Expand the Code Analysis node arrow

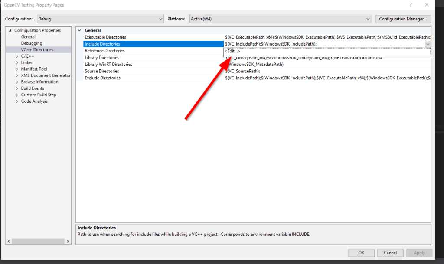(x=17, y=101)
